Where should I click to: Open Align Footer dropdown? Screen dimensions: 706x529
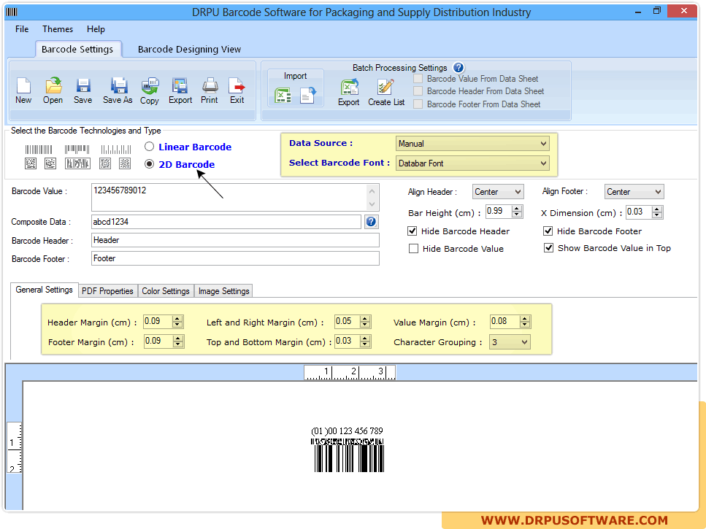point(634,192)
